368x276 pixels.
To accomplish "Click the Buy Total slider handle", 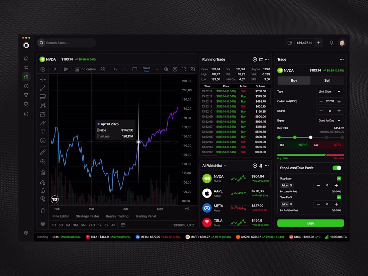I will [310, 137].
